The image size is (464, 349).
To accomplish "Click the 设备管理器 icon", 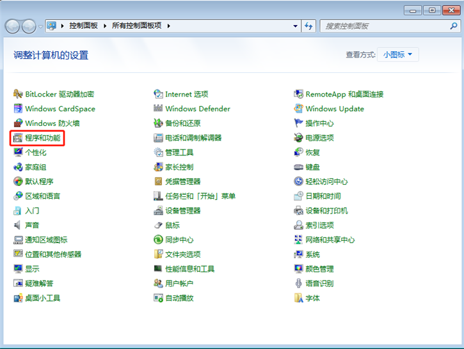I will [x=159, y=211].
